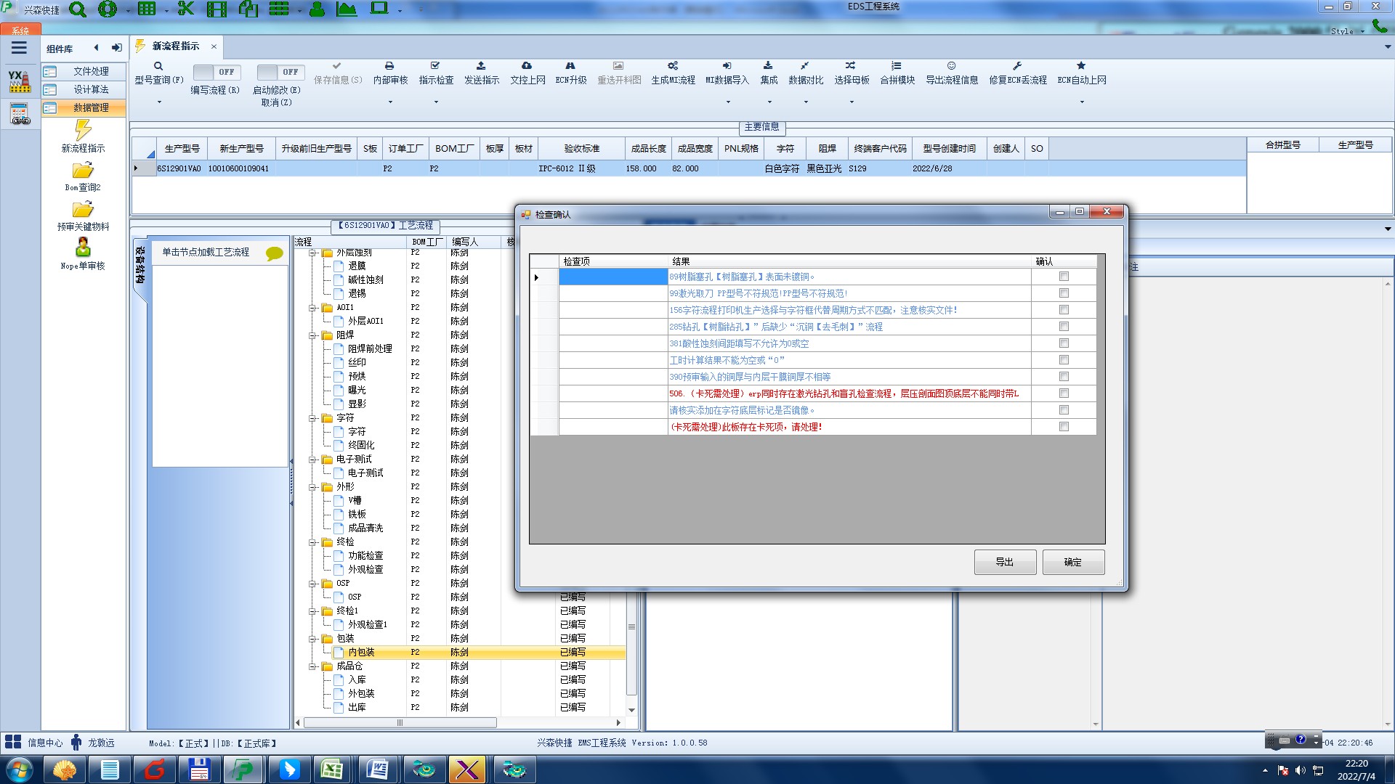Select 设计算法 in the component library
The width and height of the screenshot is (1395, 784).
click(84, 89)
